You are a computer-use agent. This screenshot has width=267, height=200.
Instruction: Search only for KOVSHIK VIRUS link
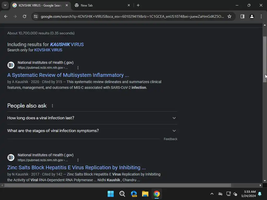(48, 50)
